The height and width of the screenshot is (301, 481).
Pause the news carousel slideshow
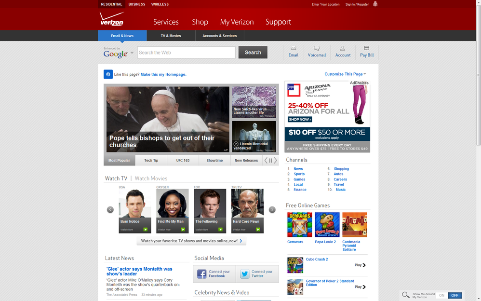tap(270, 161)
